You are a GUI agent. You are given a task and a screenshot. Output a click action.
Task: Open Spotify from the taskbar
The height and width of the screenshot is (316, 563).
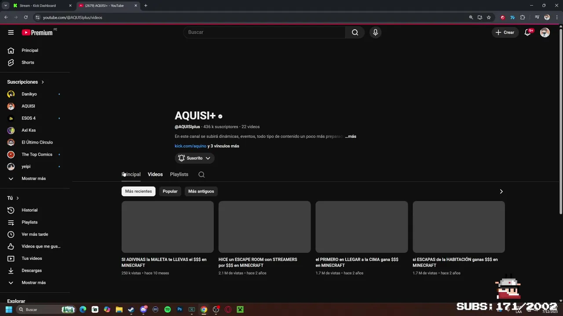coord(168,309)
